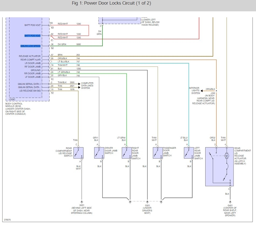This screenshot has height=230, width=256.
Task: Click the G401 ground symbol
Action: point(230,202)
